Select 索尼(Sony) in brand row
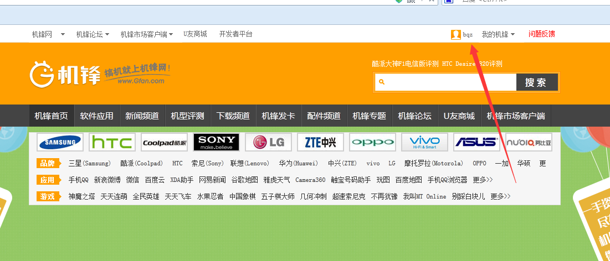 [x=208, y=164]
